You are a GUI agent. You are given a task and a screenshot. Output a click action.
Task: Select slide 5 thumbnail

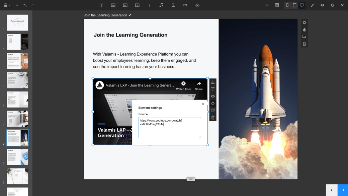point(17,100)
